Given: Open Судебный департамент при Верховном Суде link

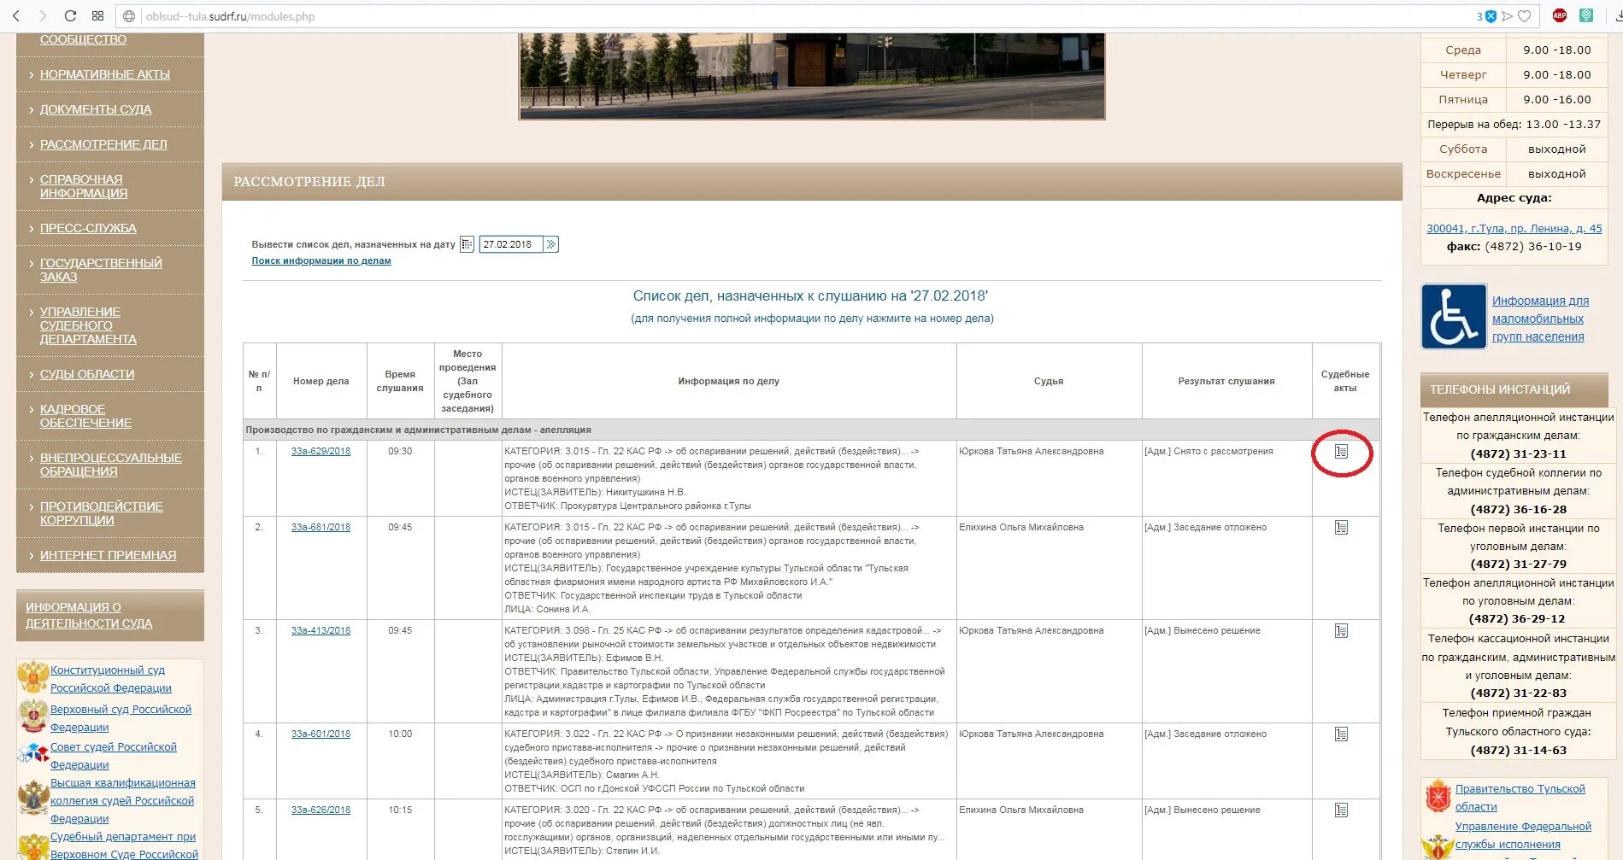Looking at the screenshot, I should [124, 845].
